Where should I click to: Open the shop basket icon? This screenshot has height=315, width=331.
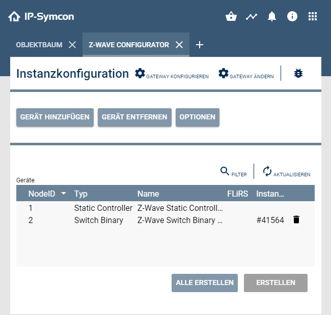coord(231,17)
